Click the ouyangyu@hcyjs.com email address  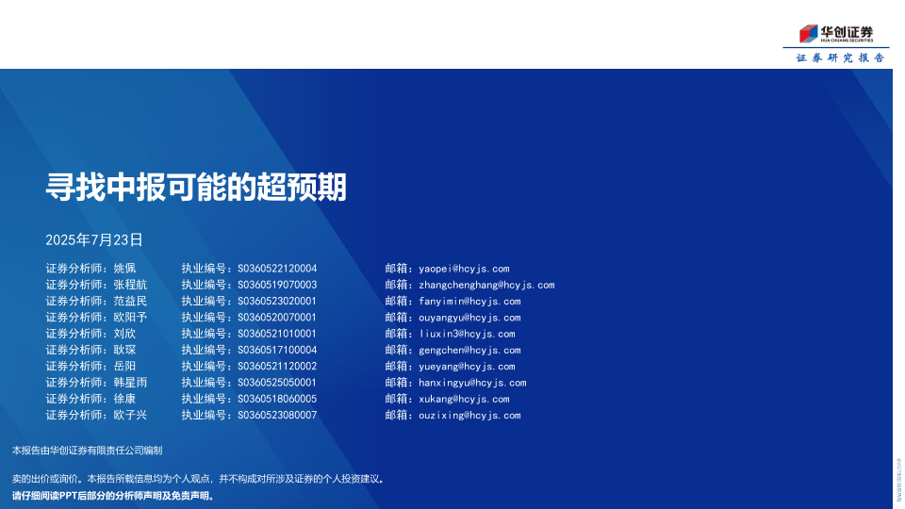click(469, 318)
